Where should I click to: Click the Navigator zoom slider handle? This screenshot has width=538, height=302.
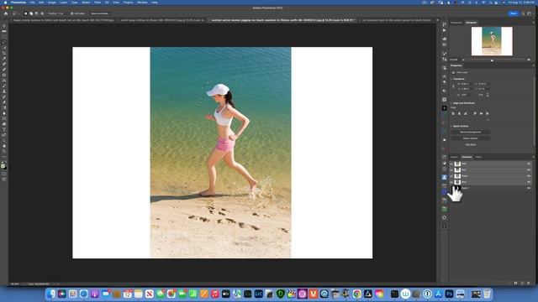pos(492,60)
